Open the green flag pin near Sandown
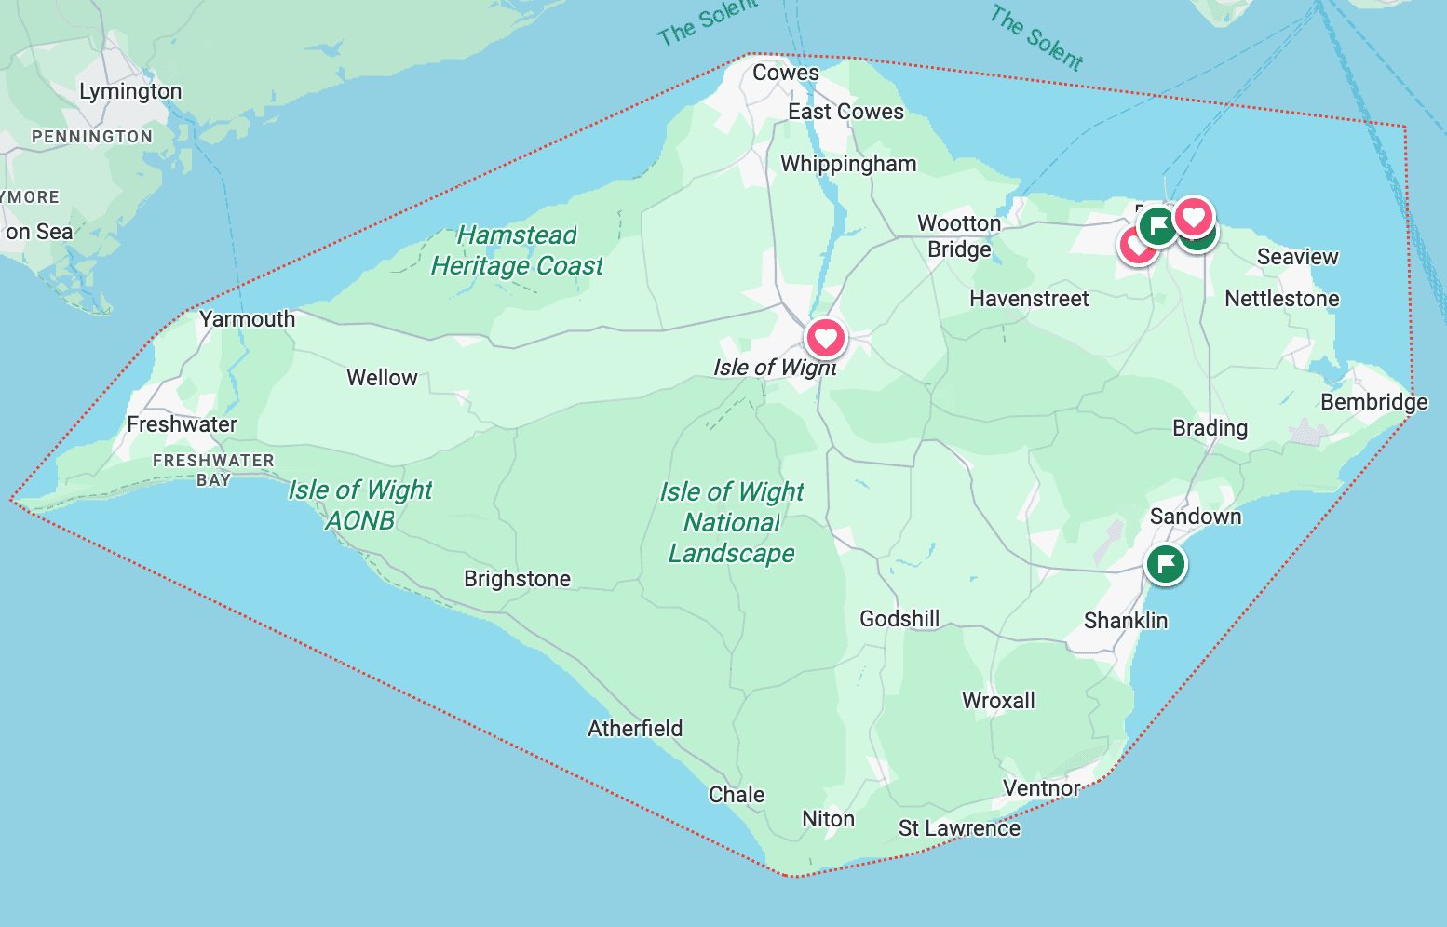Image resolution: width=1447 pixels, height=927 pixels. pyautogui.click(x=1165, y=564)
